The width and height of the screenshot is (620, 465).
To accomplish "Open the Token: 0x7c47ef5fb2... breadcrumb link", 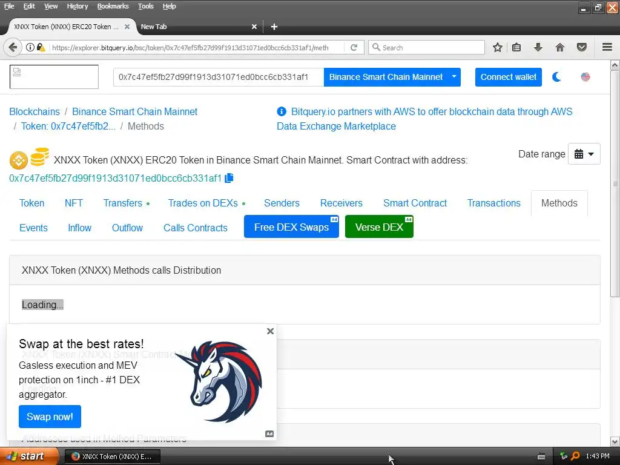I will (68, 126).
